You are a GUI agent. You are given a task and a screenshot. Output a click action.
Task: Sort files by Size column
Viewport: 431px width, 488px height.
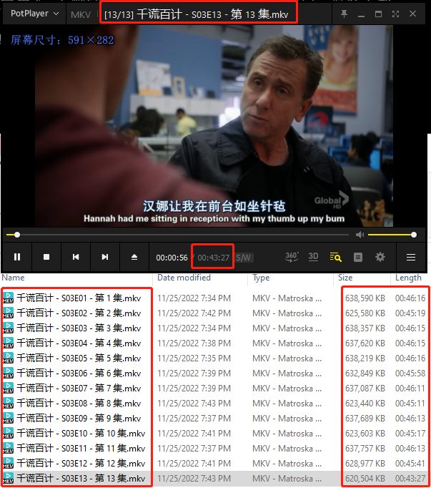click(345, 278)
